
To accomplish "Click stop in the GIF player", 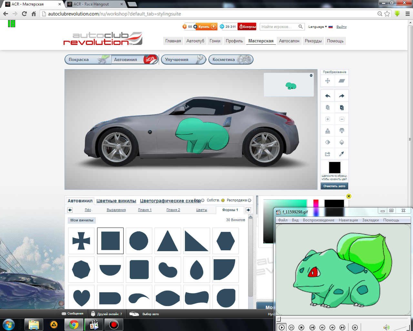I will 301,327.
